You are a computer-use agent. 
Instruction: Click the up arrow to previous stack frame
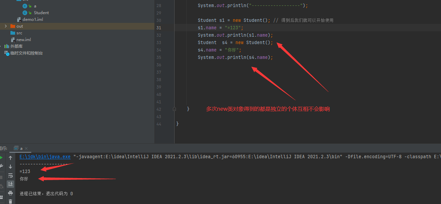tap(10, 158)
